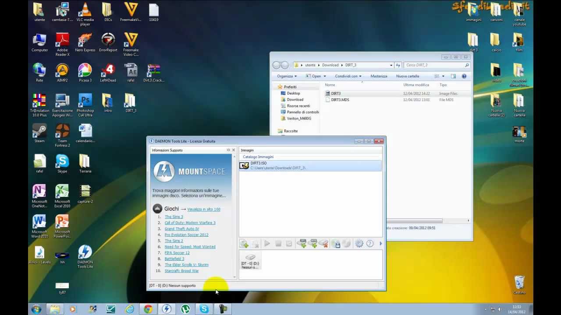Click Masterizza in Explorer toolbar
This screenshot has height=315, width=561.
click(379, 76)
